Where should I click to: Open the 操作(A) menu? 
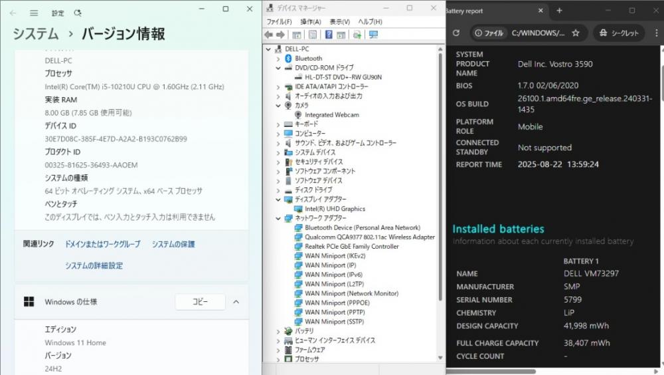(310, 22)
